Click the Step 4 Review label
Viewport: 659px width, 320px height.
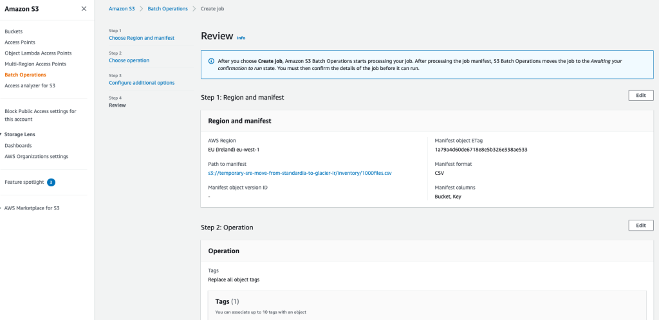[x=117, y=105]
